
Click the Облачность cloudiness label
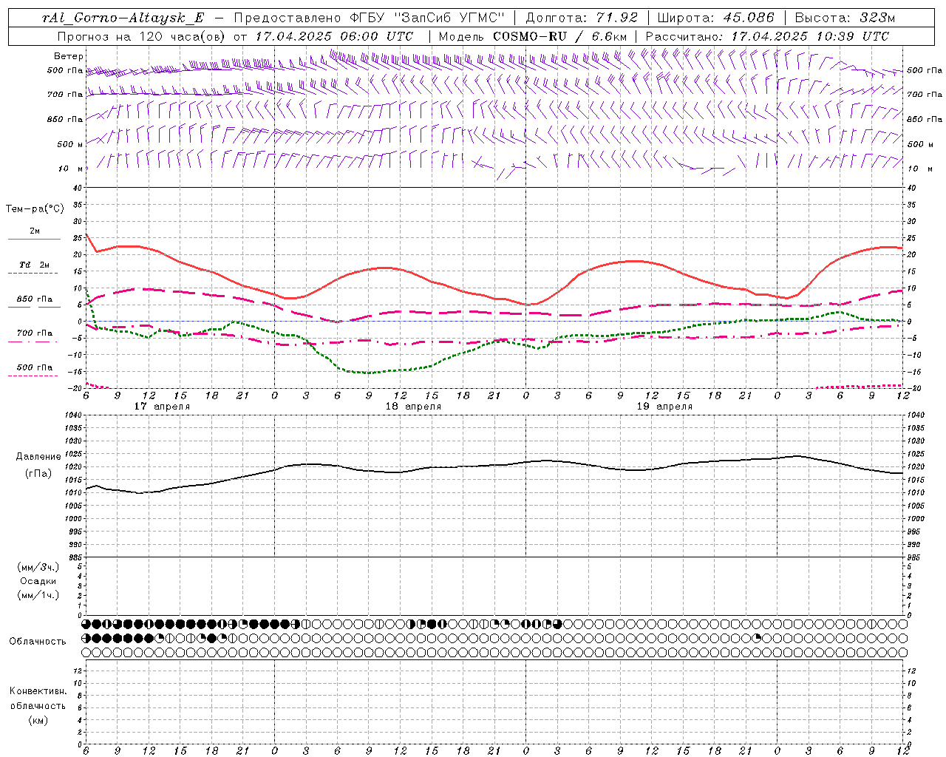click(38, 642)
